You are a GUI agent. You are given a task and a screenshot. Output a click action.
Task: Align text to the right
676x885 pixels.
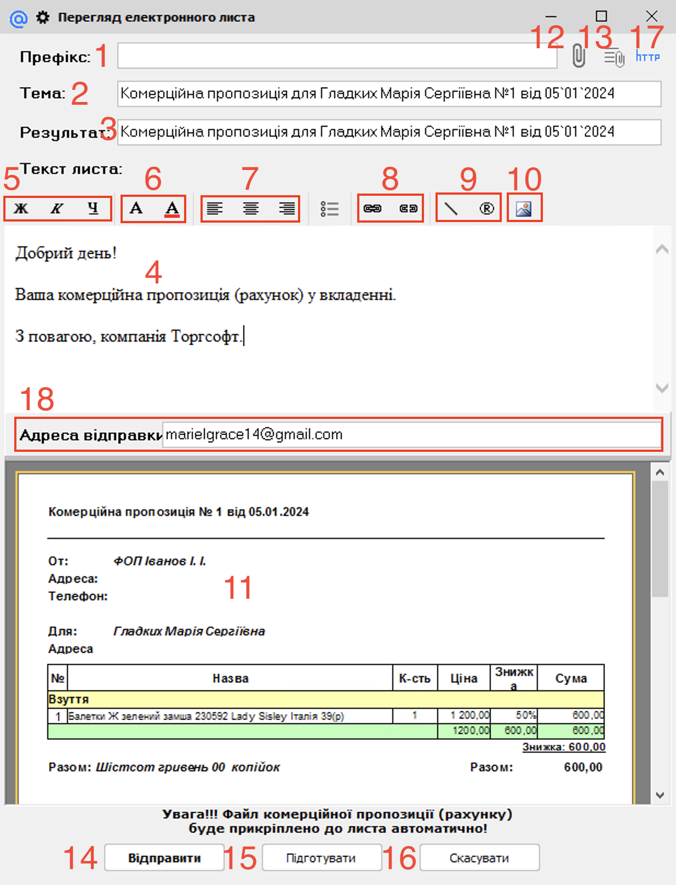point(287,209)
